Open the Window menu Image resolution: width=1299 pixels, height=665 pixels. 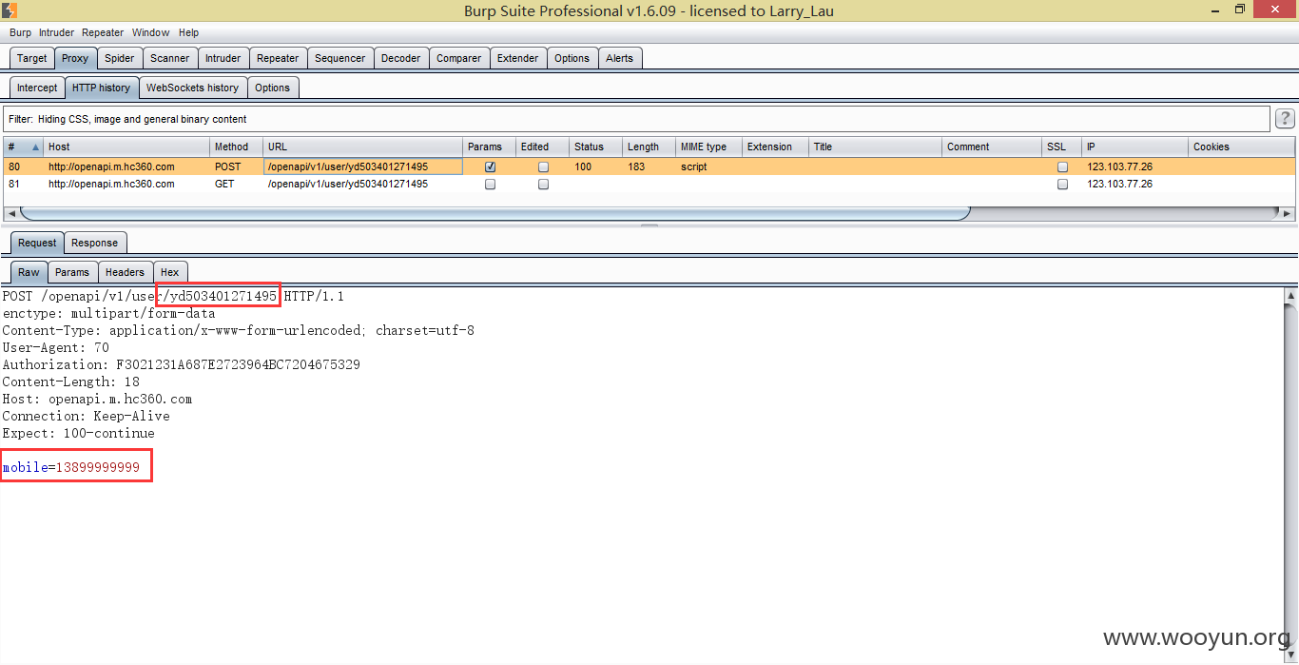[151, 32]
